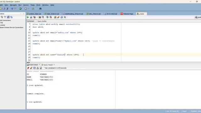
Task: Click the Filter funnel icon in Connections panel
Action: pyautogui.click(x=5, y=17)
